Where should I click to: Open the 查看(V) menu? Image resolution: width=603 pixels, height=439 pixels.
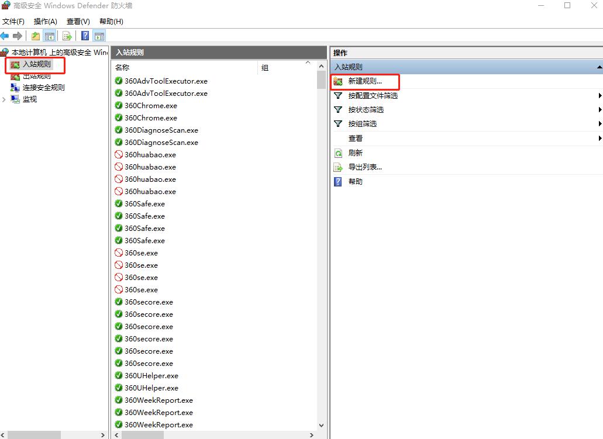pyautogui.click(x=78, y=21)
